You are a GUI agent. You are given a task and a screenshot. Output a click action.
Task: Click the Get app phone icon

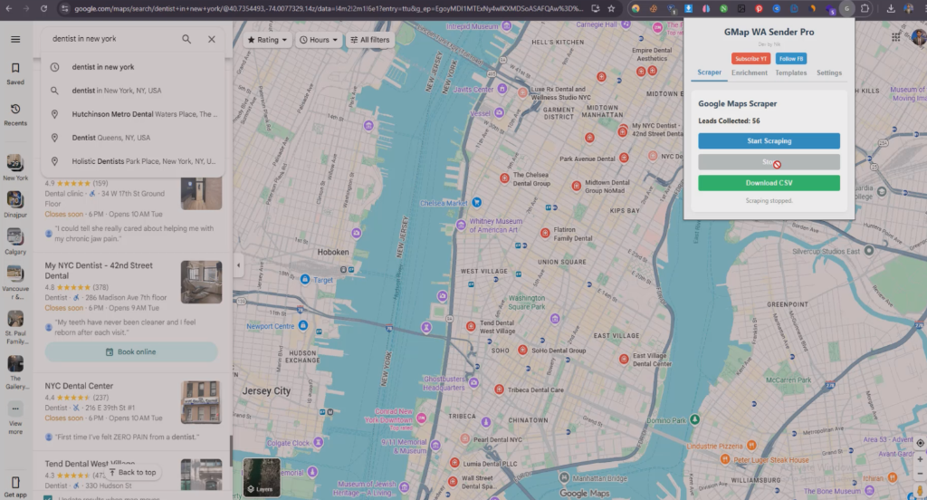(x=15, y=482)
